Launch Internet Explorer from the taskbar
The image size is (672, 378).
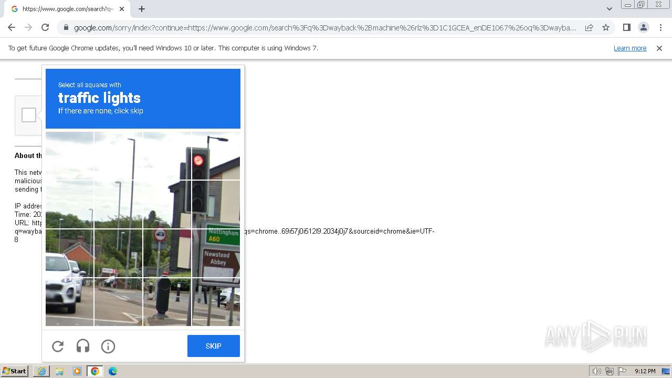pyautogui.click(x=41, y=371)
